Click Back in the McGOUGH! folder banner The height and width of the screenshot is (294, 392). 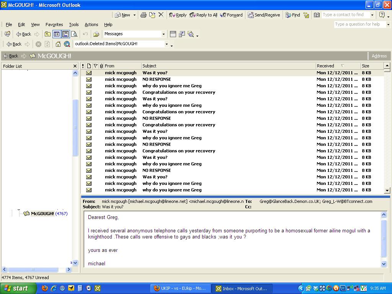pyautogui.click(x=10, y=56)
